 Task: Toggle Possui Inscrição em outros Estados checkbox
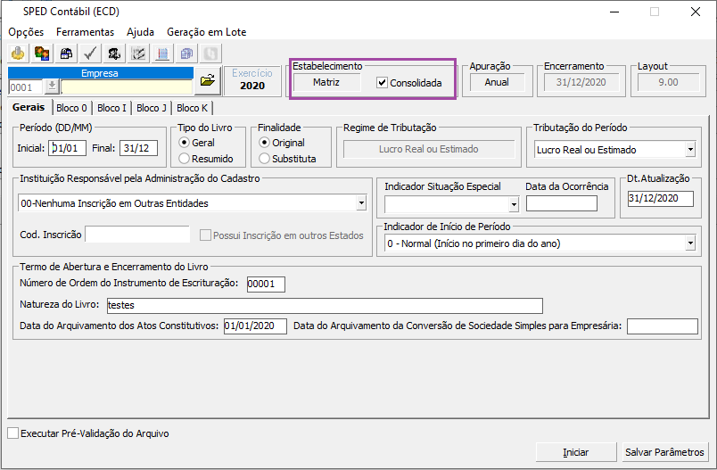(205, 235)
